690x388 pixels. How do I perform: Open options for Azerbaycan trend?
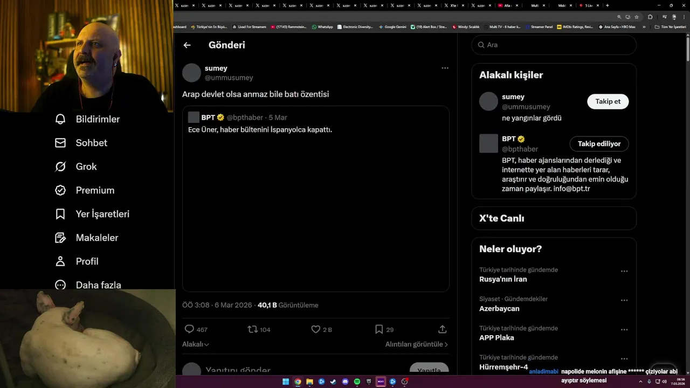point(624,300)
